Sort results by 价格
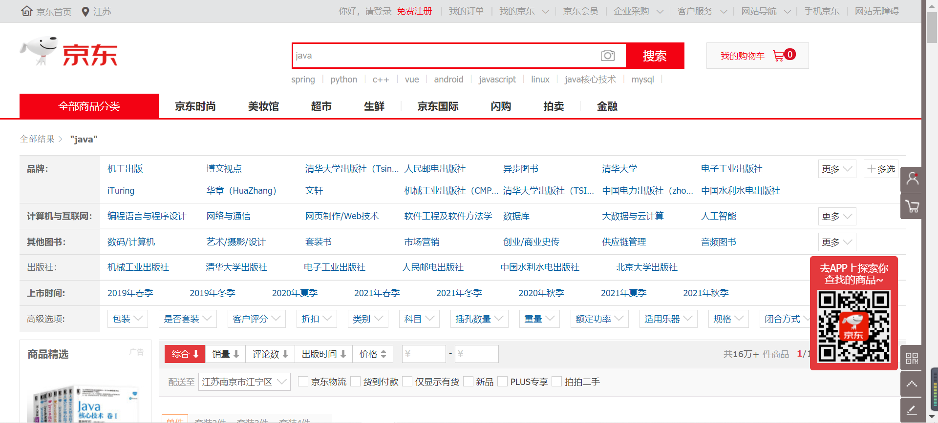 pos(373,354)
